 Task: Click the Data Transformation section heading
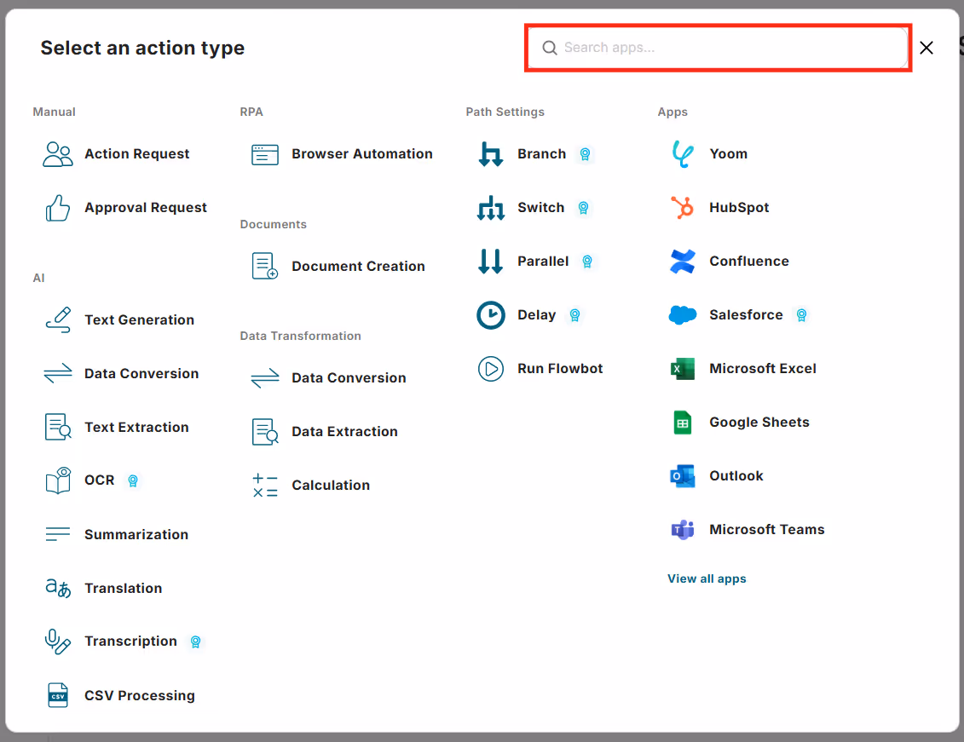pos(300,336)
